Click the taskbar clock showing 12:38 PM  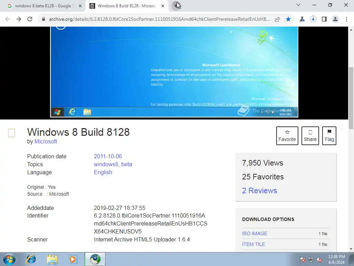coord(336,259)
